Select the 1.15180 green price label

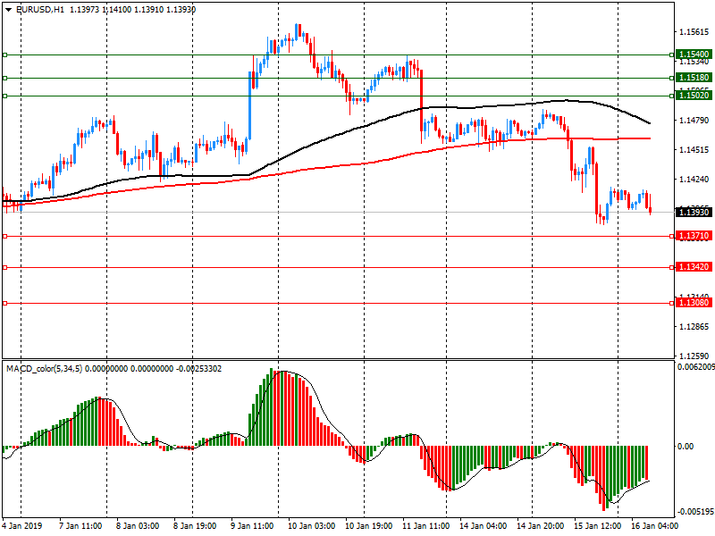[694, 78]
